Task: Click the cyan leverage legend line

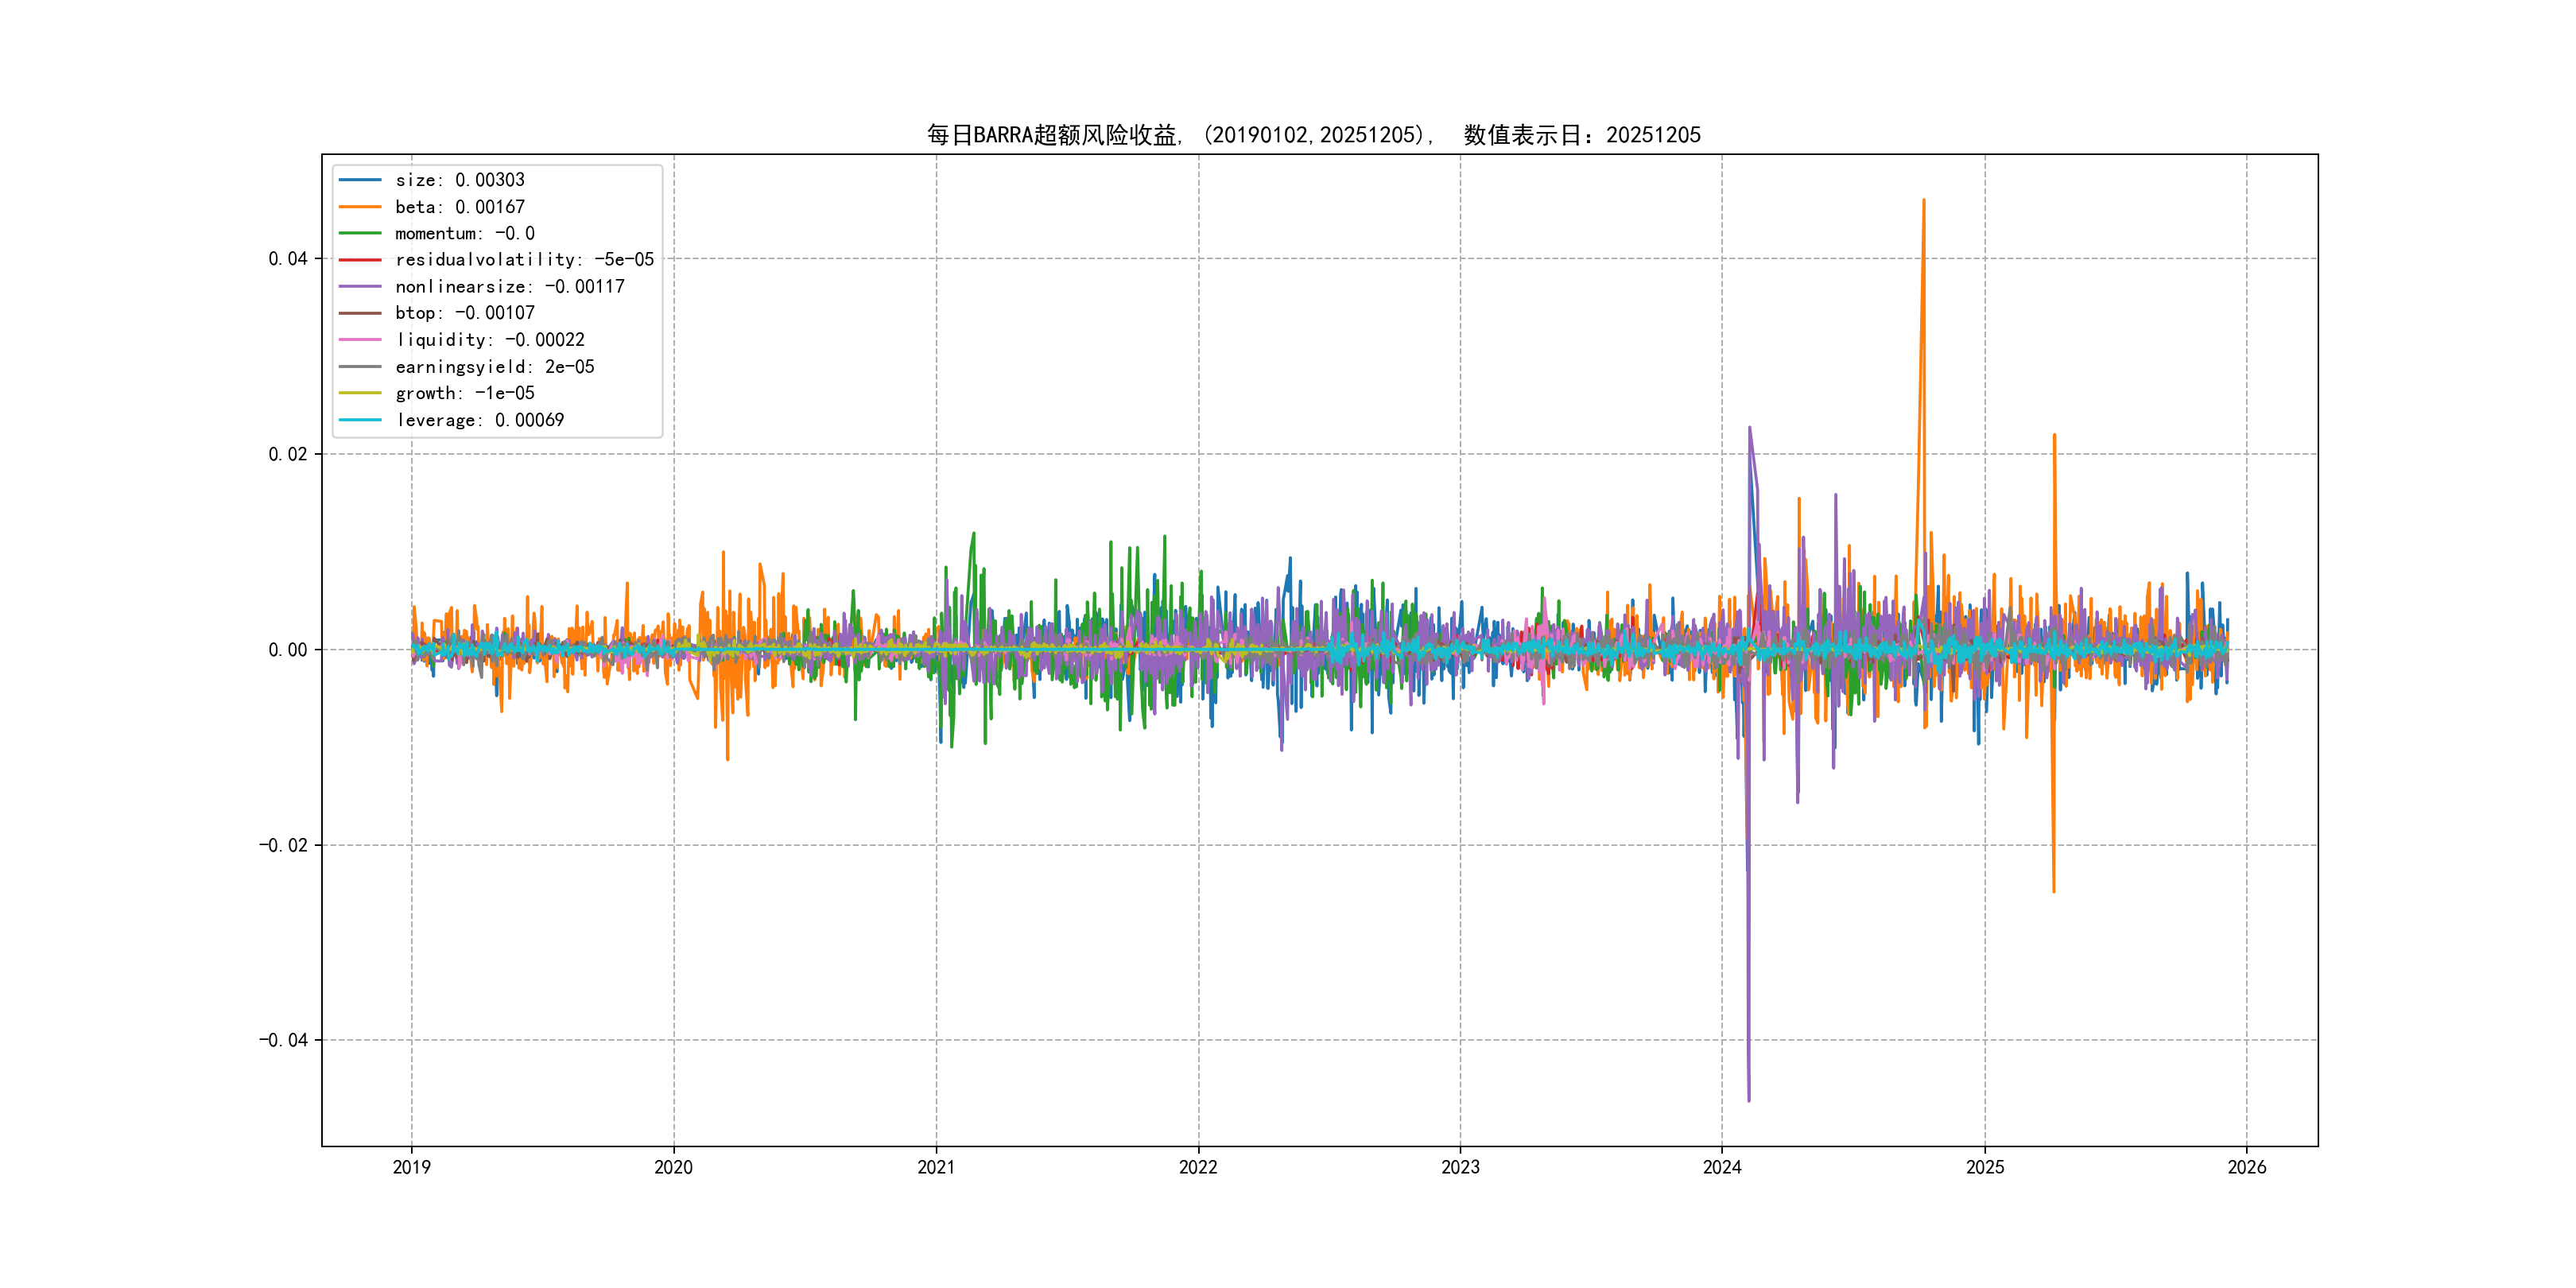Action: (x=359, y=420)
